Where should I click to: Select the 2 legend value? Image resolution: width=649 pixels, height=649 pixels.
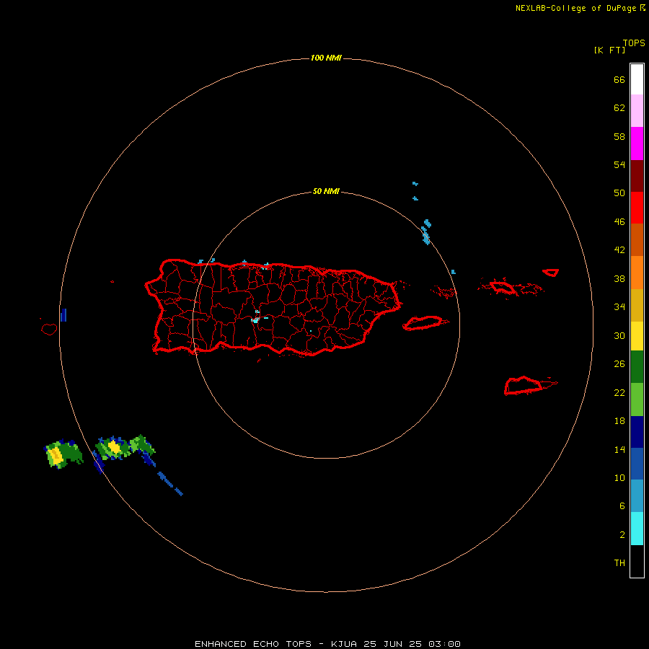point(622,535)
